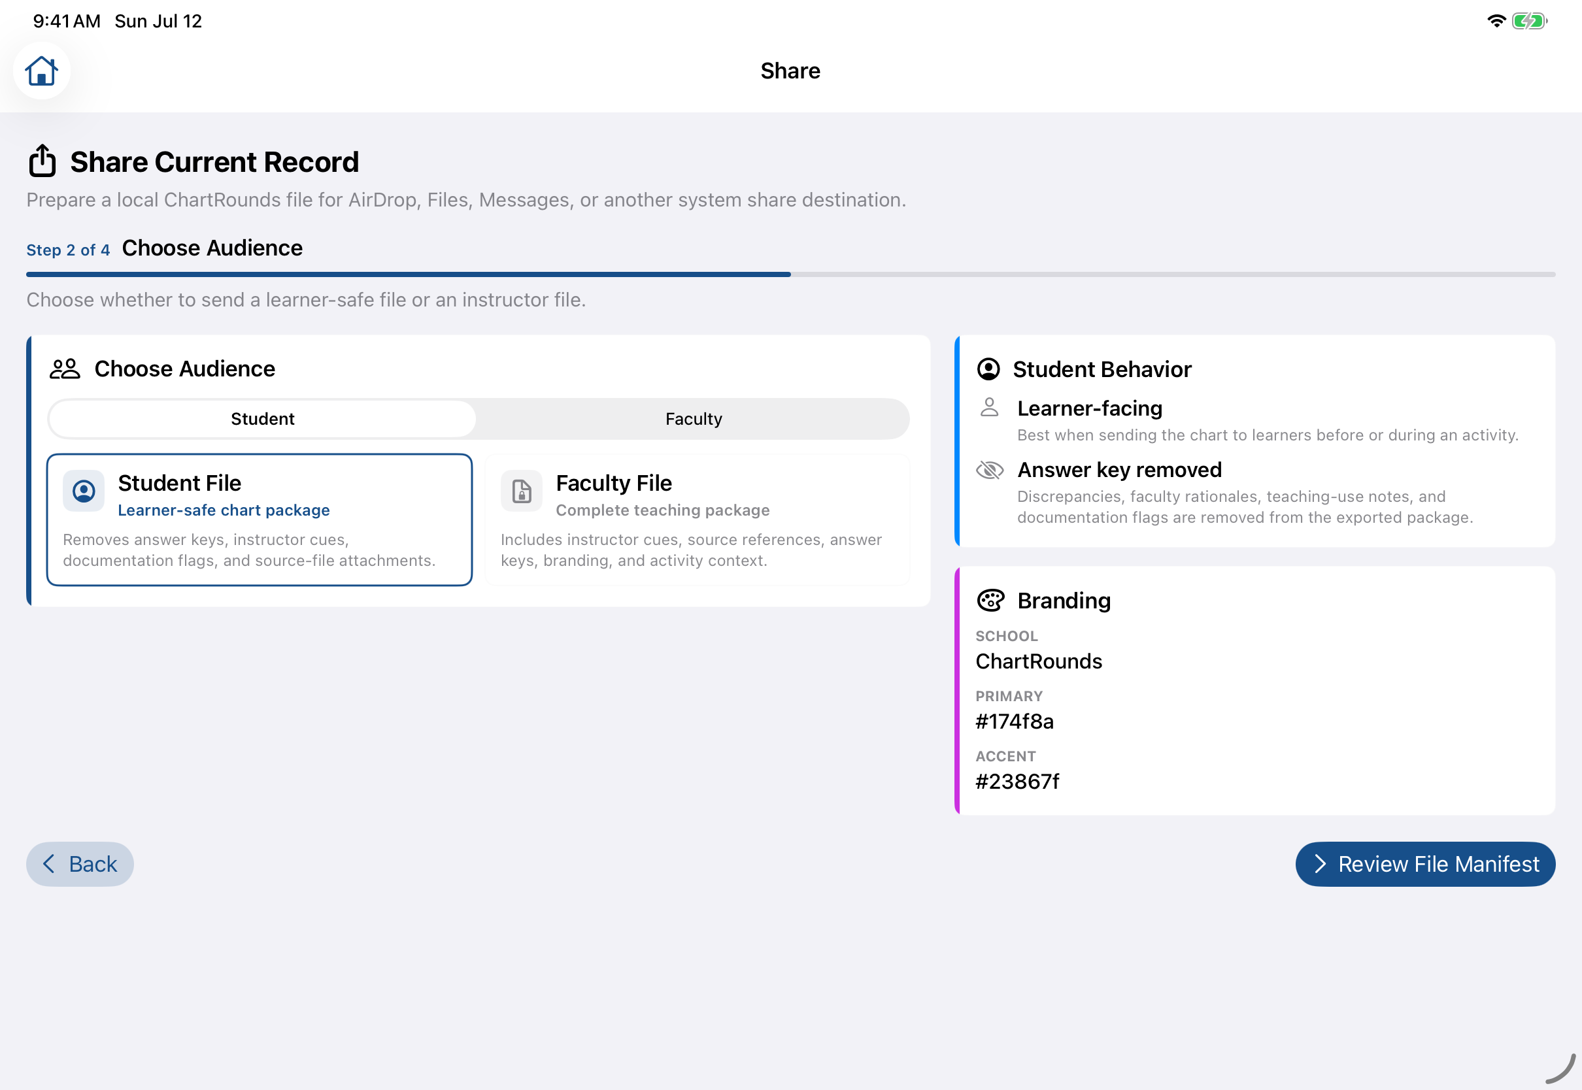Click the 'Discrepancies, faculty rationales' description
The width and height of the screenshot is (1582, 1090).
click(x=1245, y=506)
